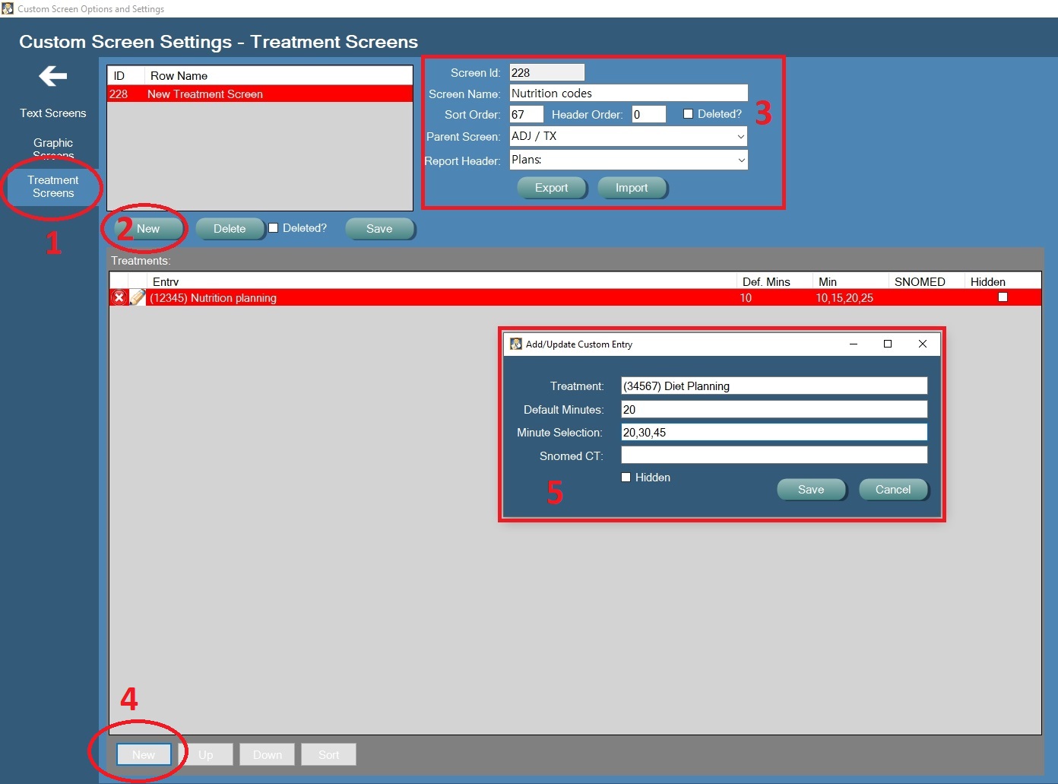Click the Add/Update Custom Entry dialog icon
This screenshot has width=1058, height=784.
click(x=516, y=344)
